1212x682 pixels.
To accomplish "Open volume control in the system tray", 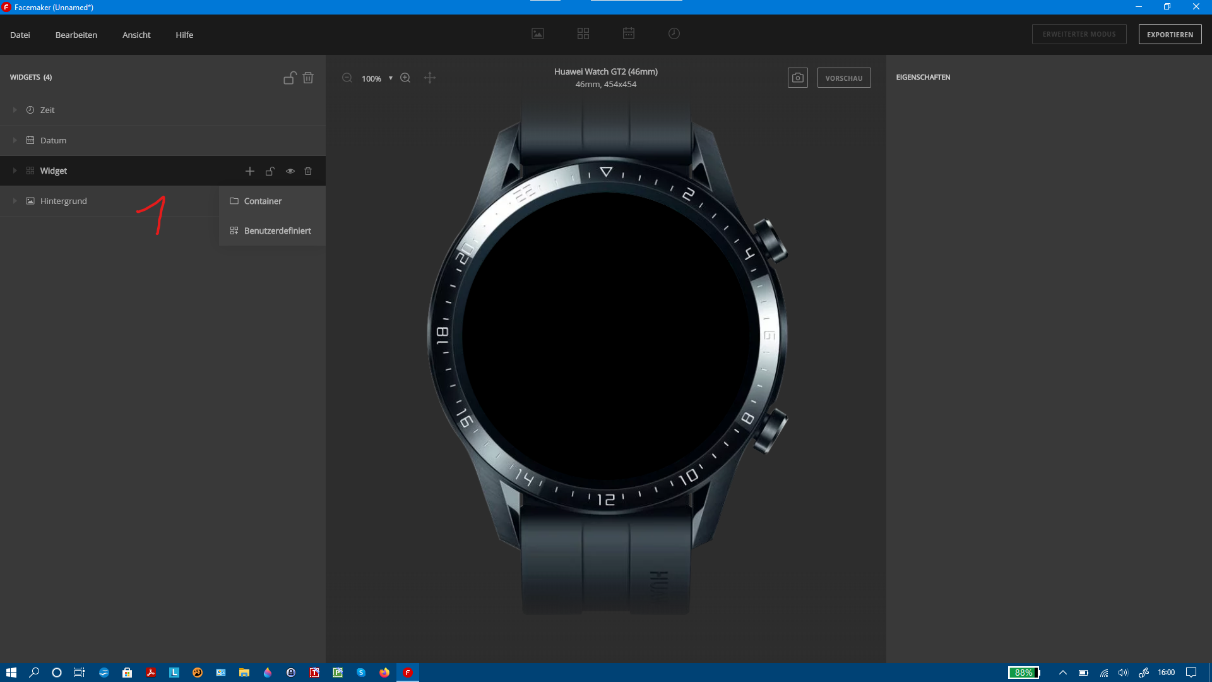I will [x=1123, y=673].
